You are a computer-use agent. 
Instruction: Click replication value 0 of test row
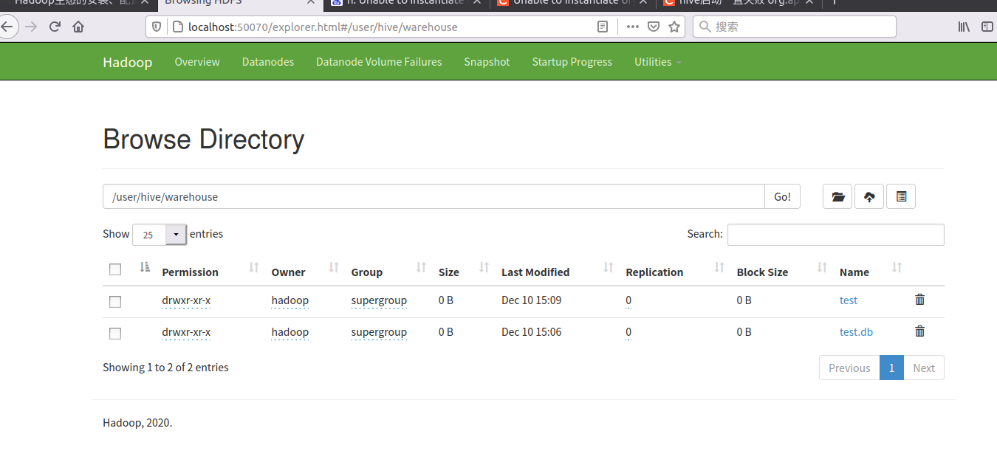coord(628,300)
